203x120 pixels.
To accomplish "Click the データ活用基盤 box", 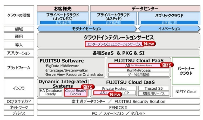I will point(139,75).
